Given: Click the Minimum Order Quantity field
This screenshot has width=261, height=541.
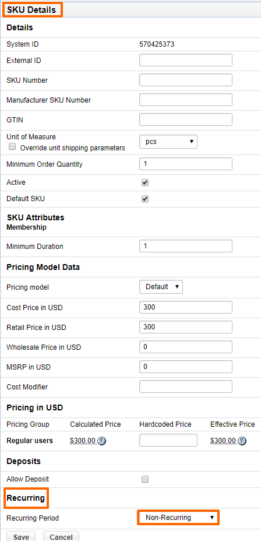Looking at the screenshot, I should (x=186, y=164).
